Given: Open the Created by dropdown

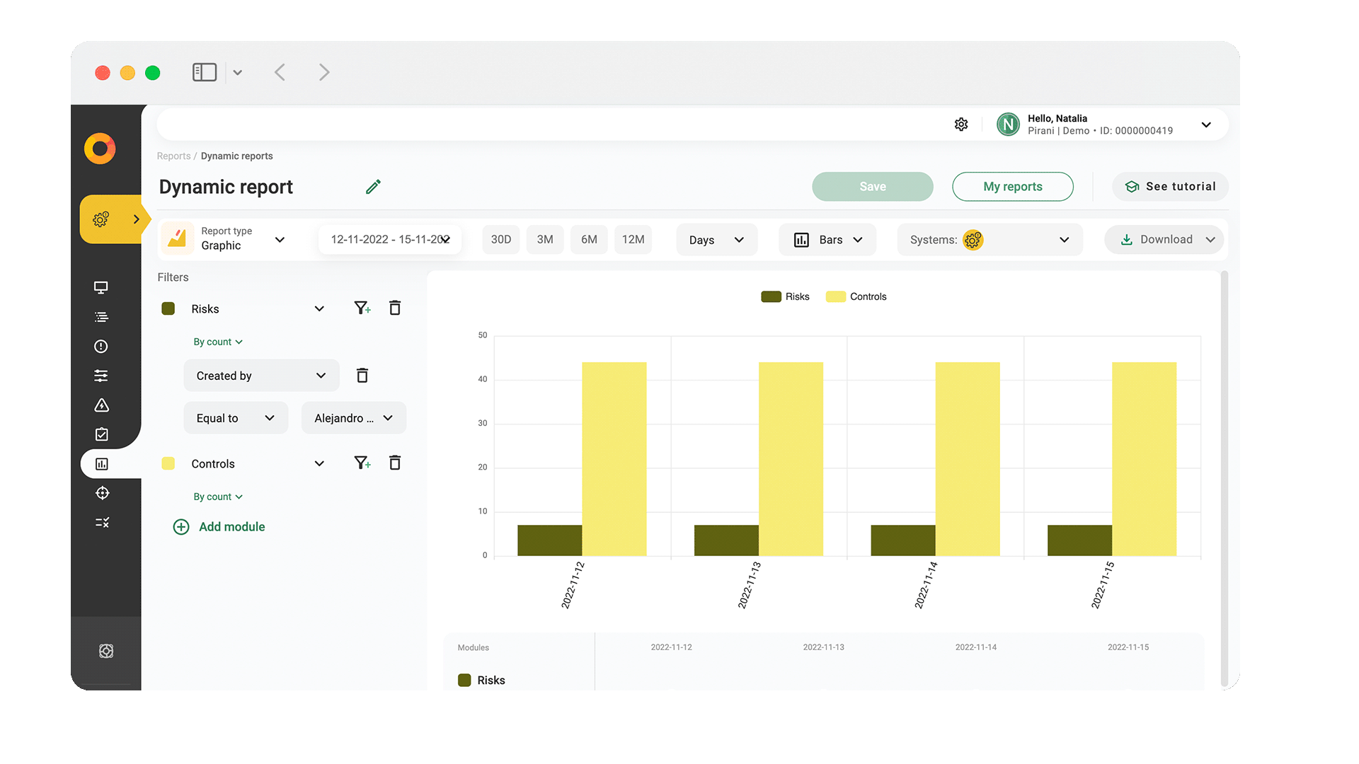Looking at the screenshot, I should click(x=260, y=376).
